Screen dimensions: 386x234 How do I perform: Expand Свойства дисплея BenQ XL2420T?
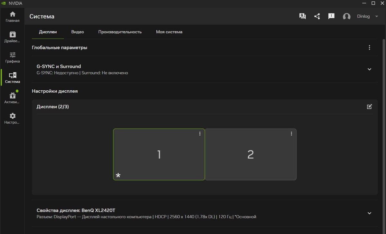click(369, 213)
